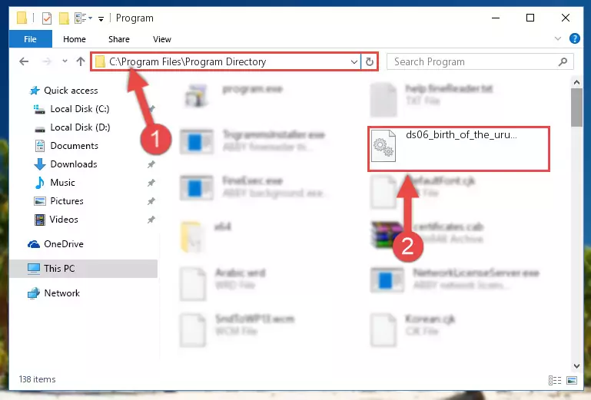Open Local Disk (D:) in sidebar
Screen dimensions: 591x400
[80, 127]
